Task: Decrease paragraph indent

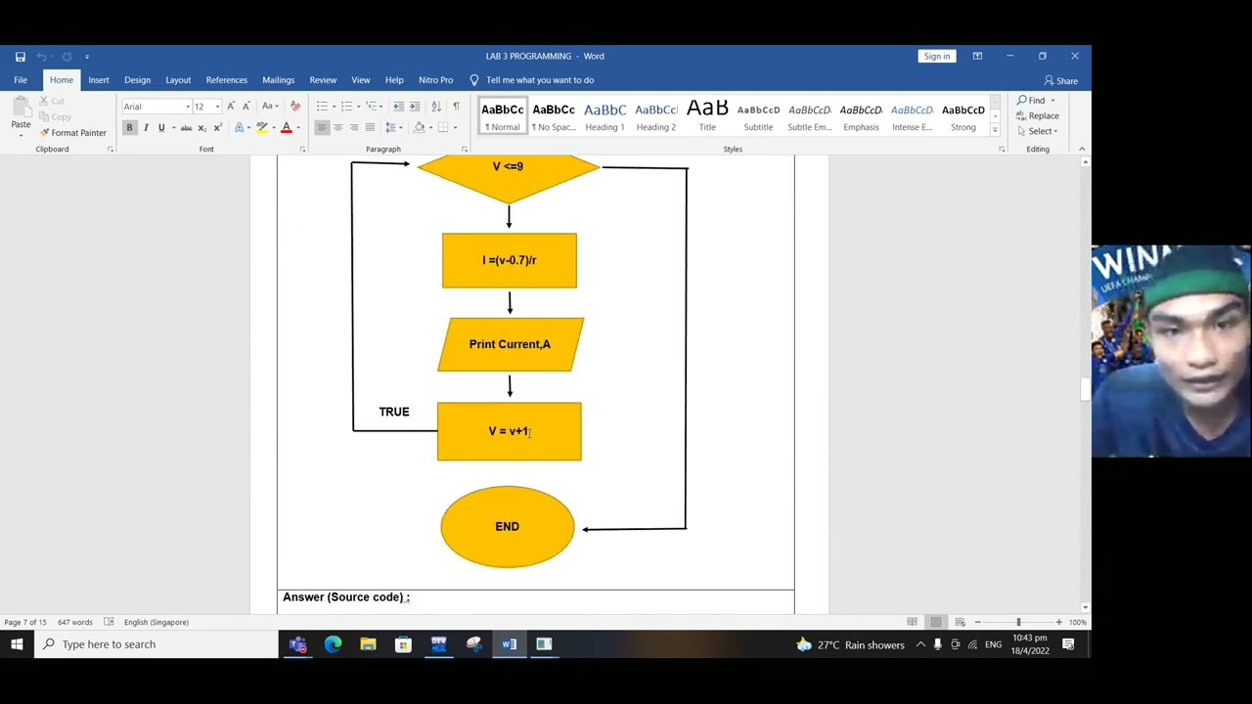Action: click(398, 107)
